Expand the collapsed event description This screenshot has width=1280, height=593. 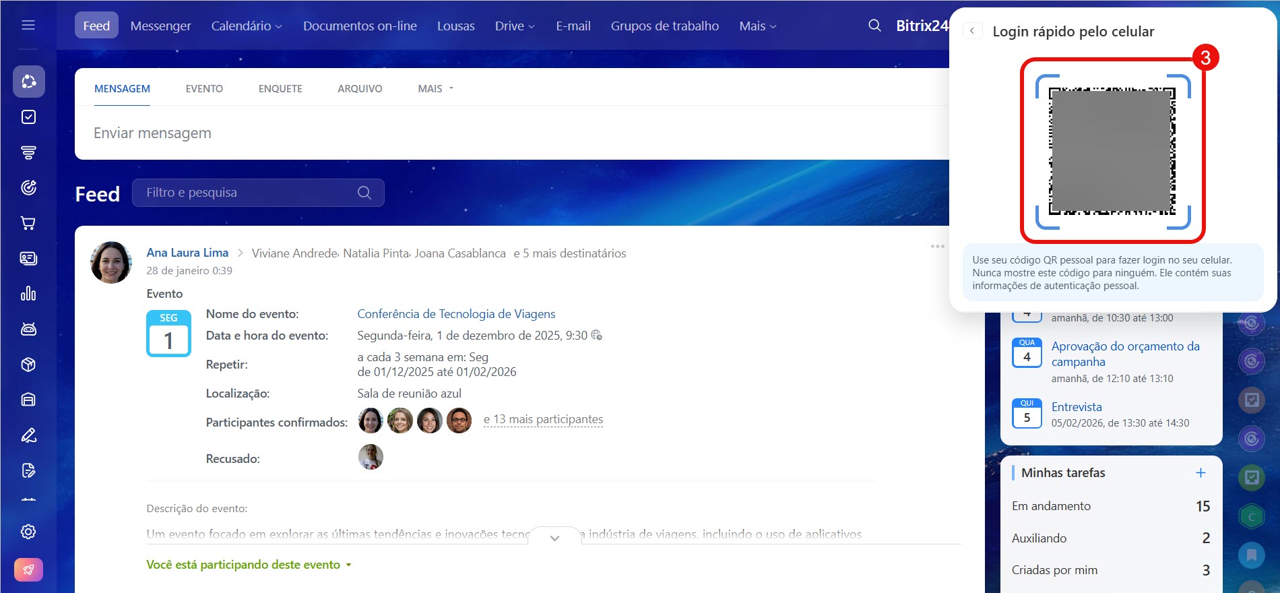pos(554,538)
